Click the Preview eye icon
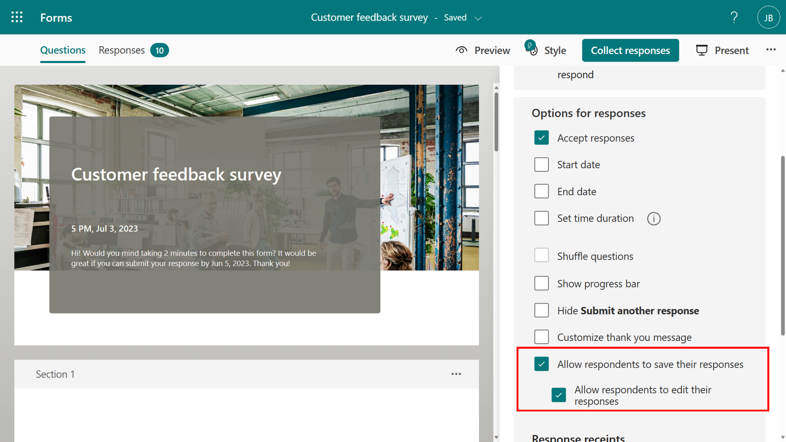 pos(461,50)
